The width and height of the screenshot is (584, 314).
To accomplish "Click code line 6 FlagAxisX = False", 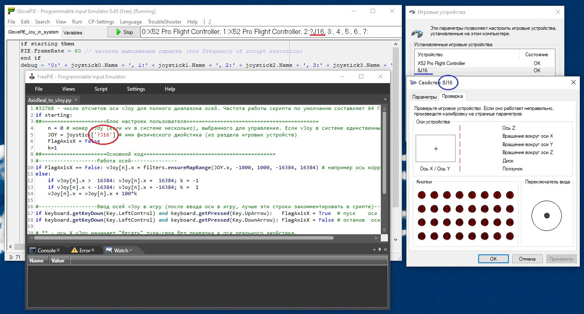I will [x=74, y=141].
